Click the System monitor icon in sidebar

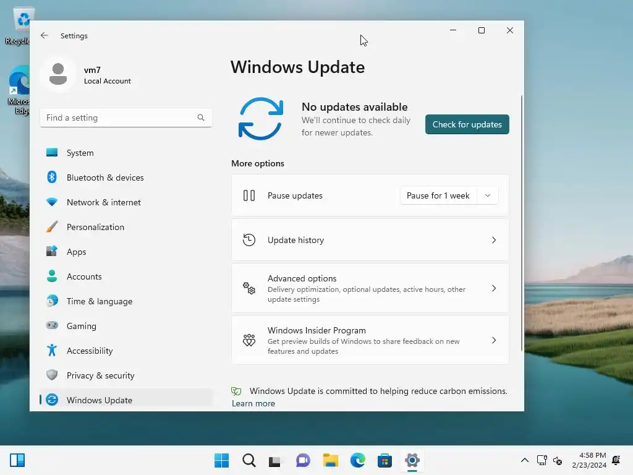click(52, 153)
